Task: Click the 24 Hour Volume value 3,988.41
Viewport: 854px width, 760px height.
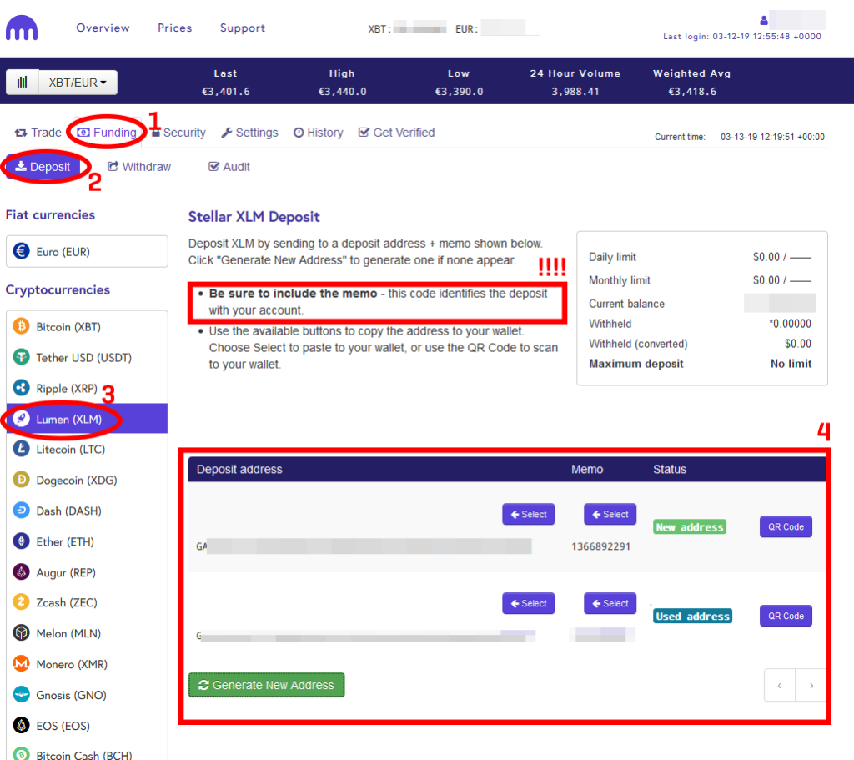Action: point(575,92)
